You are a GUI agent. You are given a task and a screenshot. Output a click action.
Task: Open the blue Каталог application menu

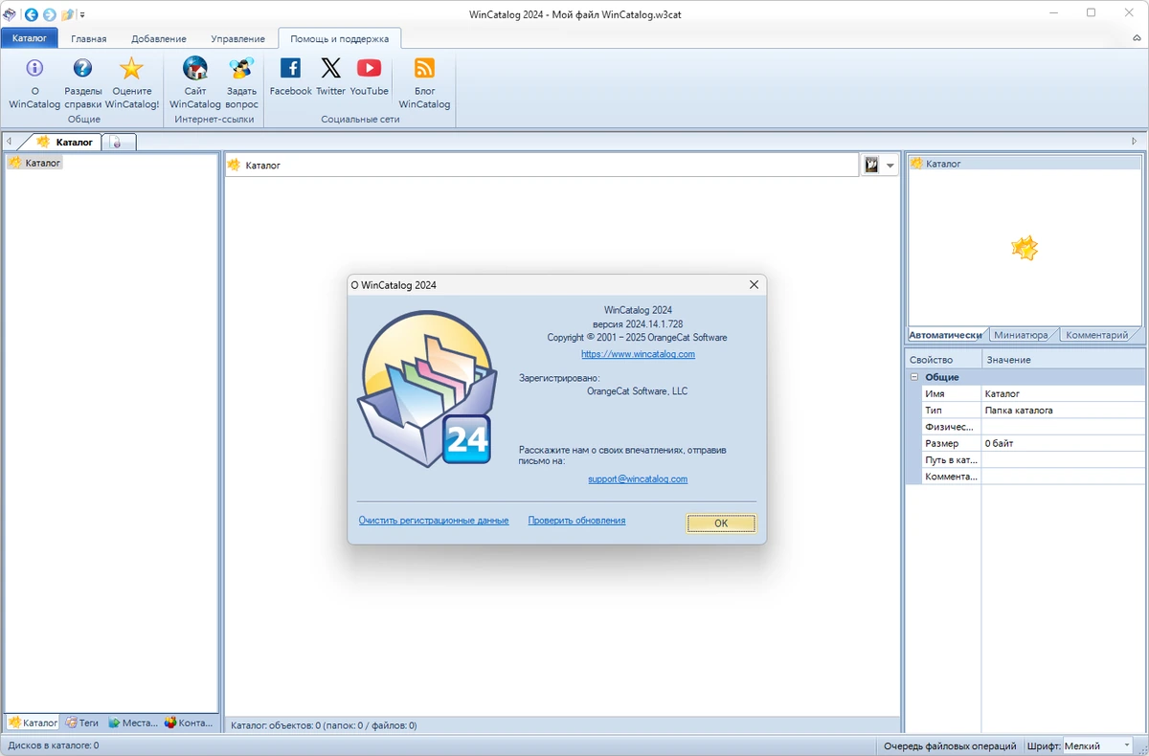[30, 38]
